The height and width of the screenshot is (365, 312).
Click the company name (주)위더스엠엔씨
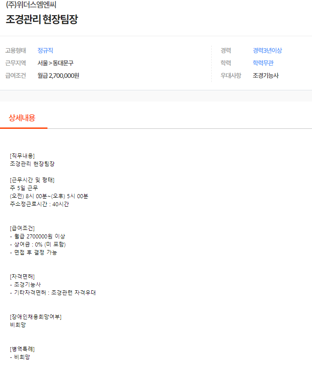tap(31, 4)
